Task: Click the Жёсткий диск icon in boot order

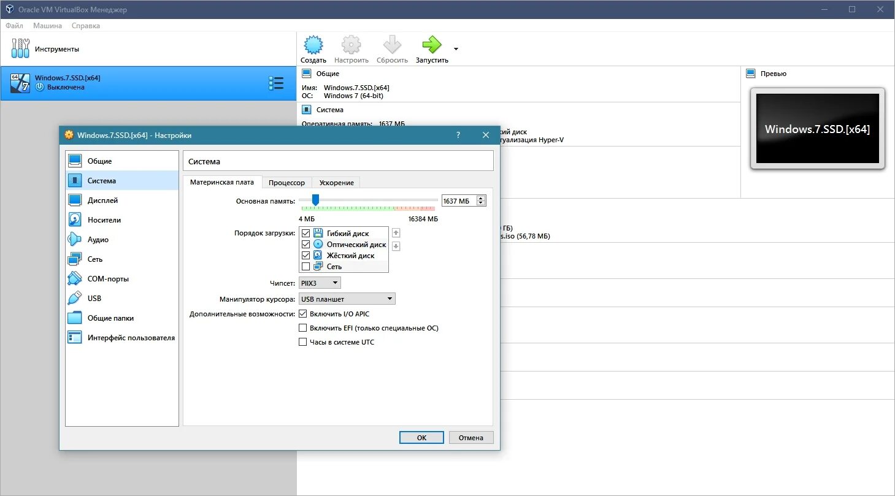Action: pyautogui.click(x=318, y=255)
